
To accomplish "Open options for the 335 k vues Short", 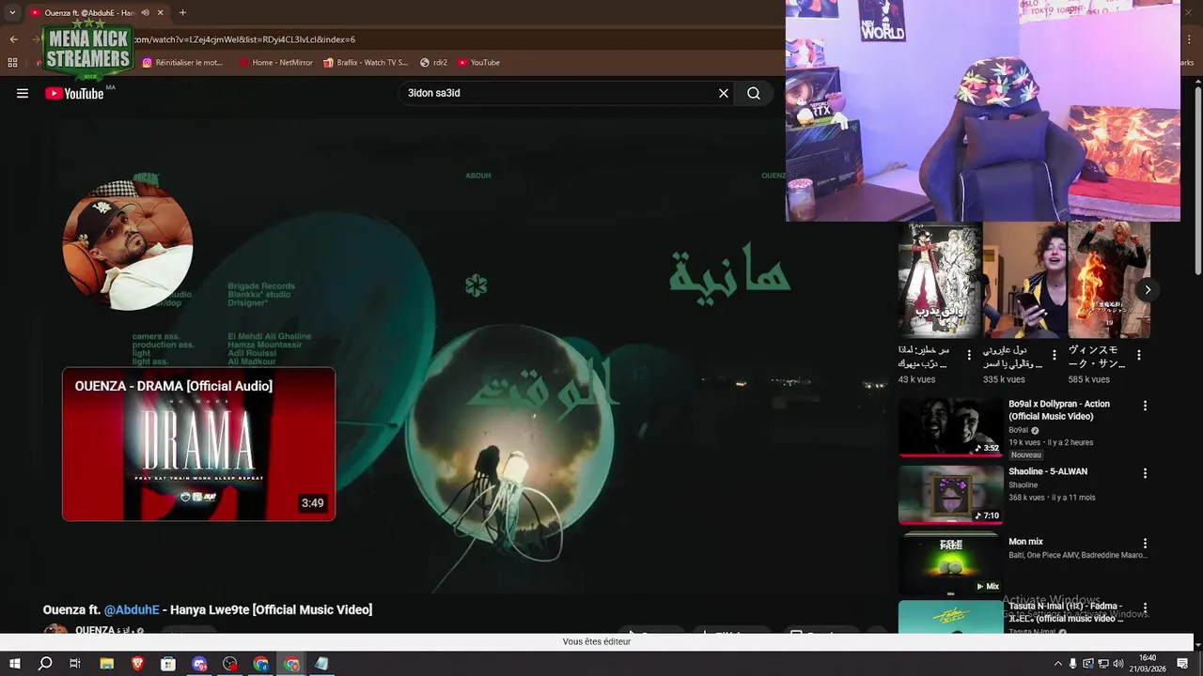I will [1055, 355].
